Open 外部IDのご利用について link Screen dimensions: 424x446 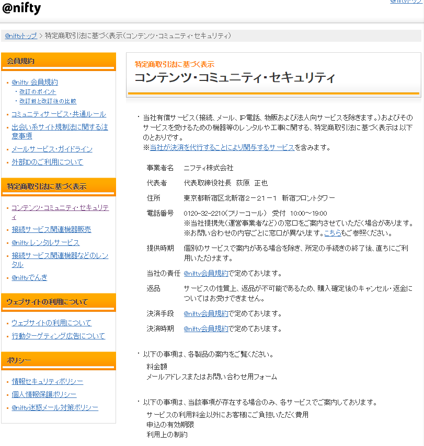click(47, 162)
